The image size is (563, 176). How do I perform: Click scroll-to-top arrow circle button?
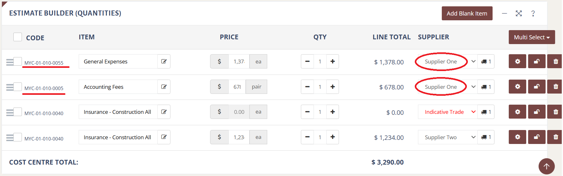[x=546, y=166]
